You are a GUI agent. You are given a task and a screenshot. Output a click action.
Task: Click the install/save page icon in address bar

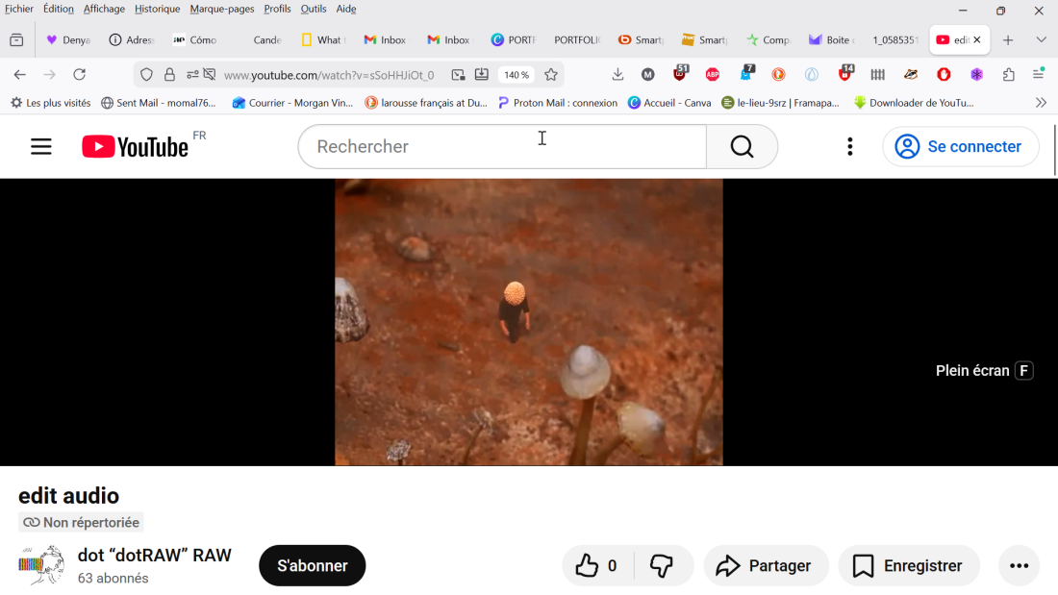[x=482, y=75]
